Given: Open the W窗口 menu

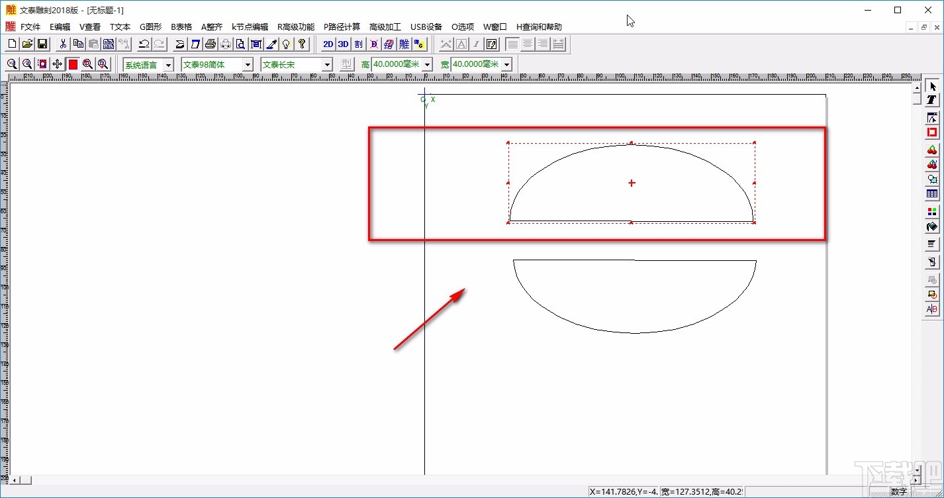Looking at the screenshot, I should [x=495, y=27].
